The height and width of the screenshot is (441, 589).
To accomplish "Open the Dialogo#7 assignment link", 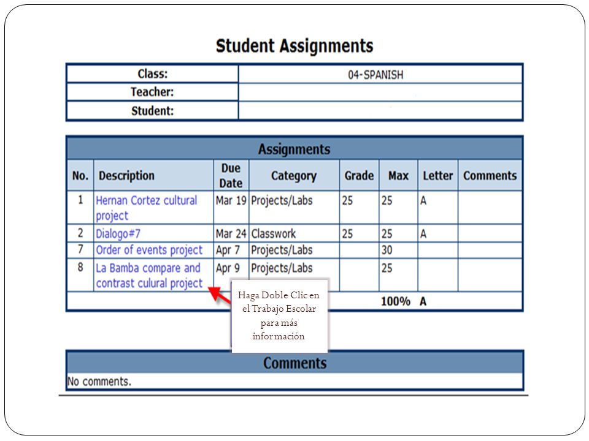I will pos(118,233).
